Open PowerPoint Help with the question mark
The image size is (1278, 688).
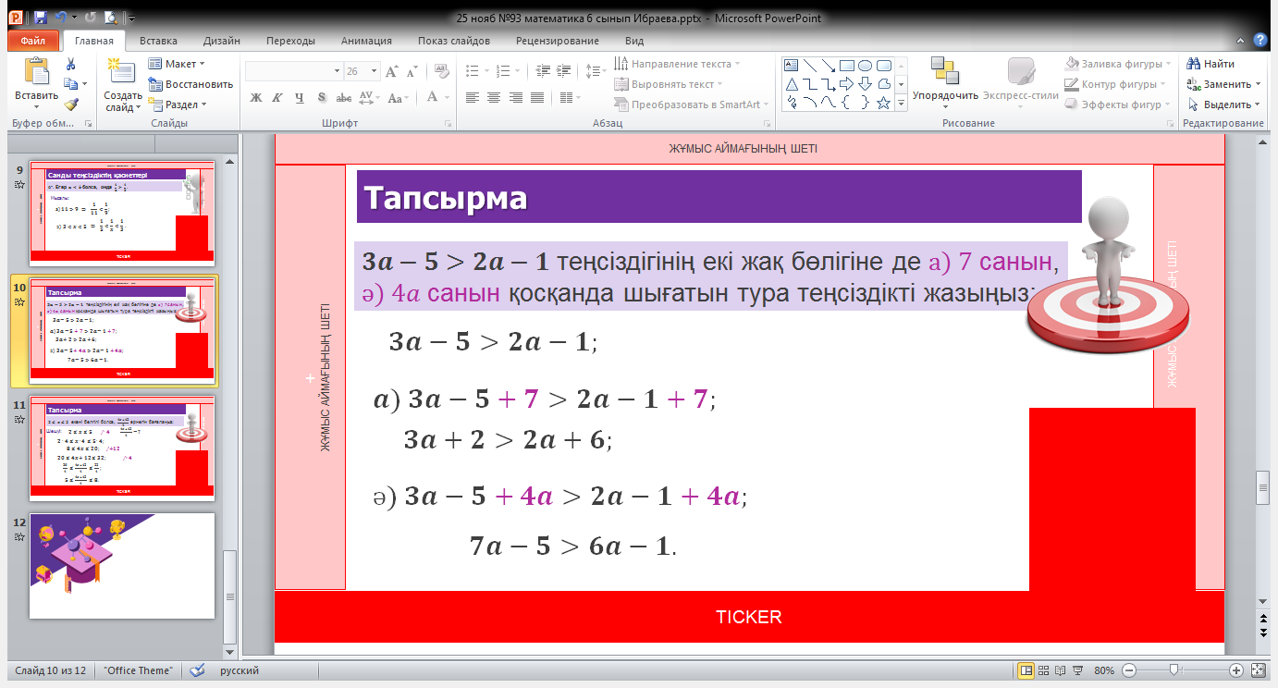tap(1260, 40)
